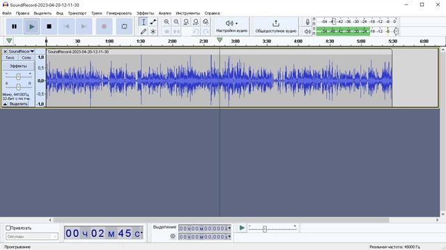Image resolution: width=446 pixels, height=250 pixels.
Task: Skip to start of the track
Action: (67, 26)
